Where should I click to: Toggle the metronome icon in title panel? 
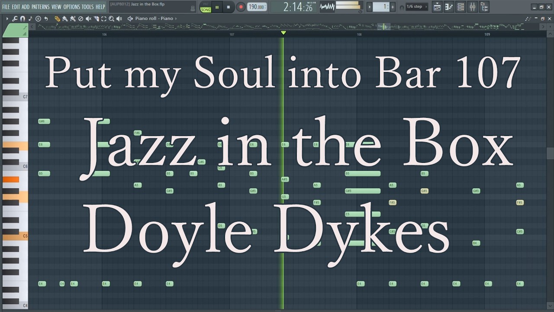pyautogui.click(x=193, y=8)
